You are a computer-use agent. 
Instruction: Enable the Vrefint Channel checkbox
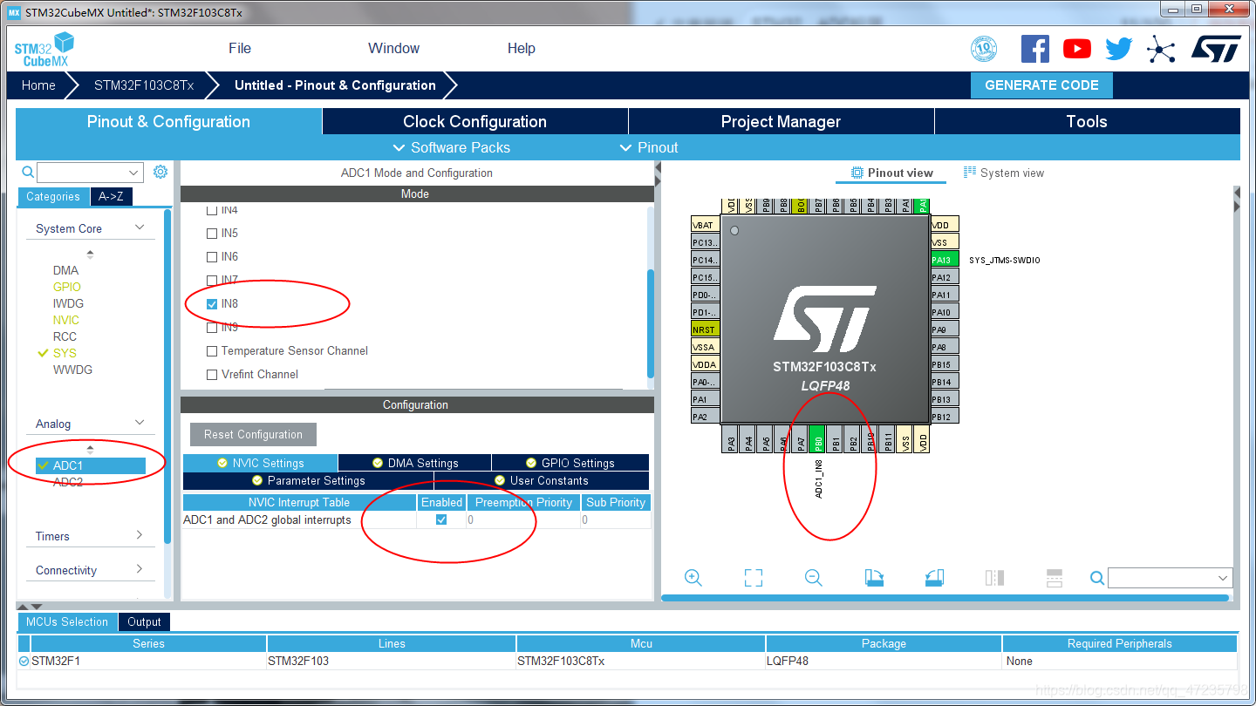(212, 375)
